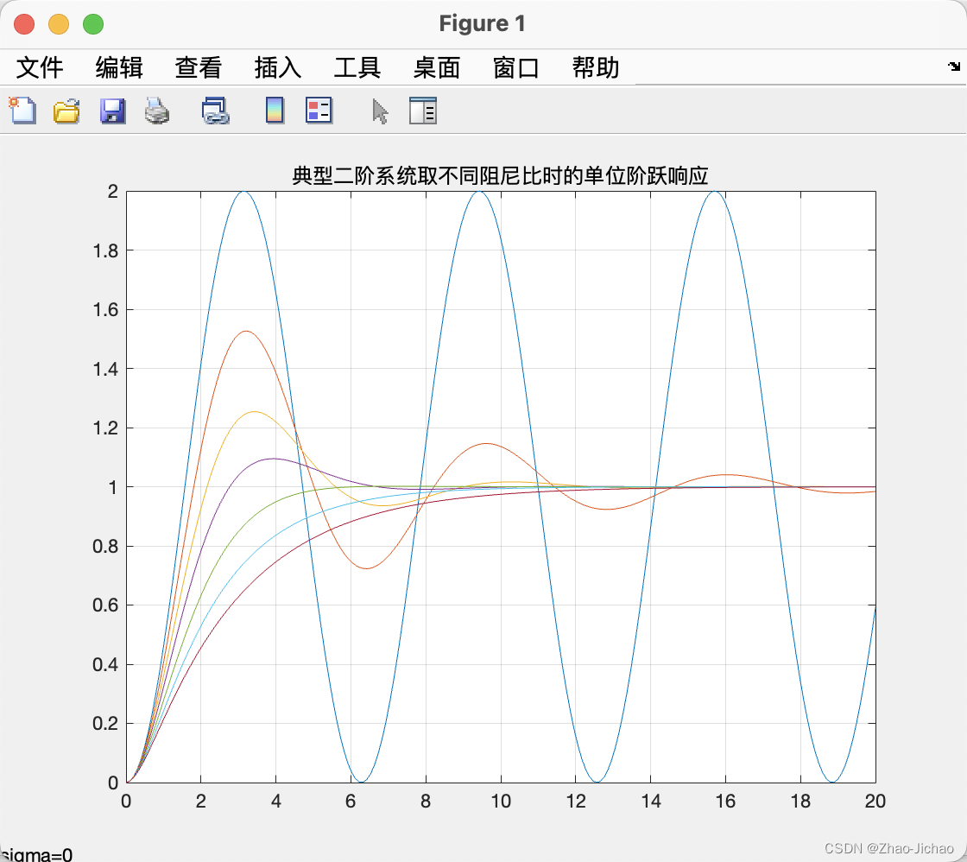This screenshot has height=862, width=967.
Task: Insert a legend using toolbar icon
Action: 319,111
